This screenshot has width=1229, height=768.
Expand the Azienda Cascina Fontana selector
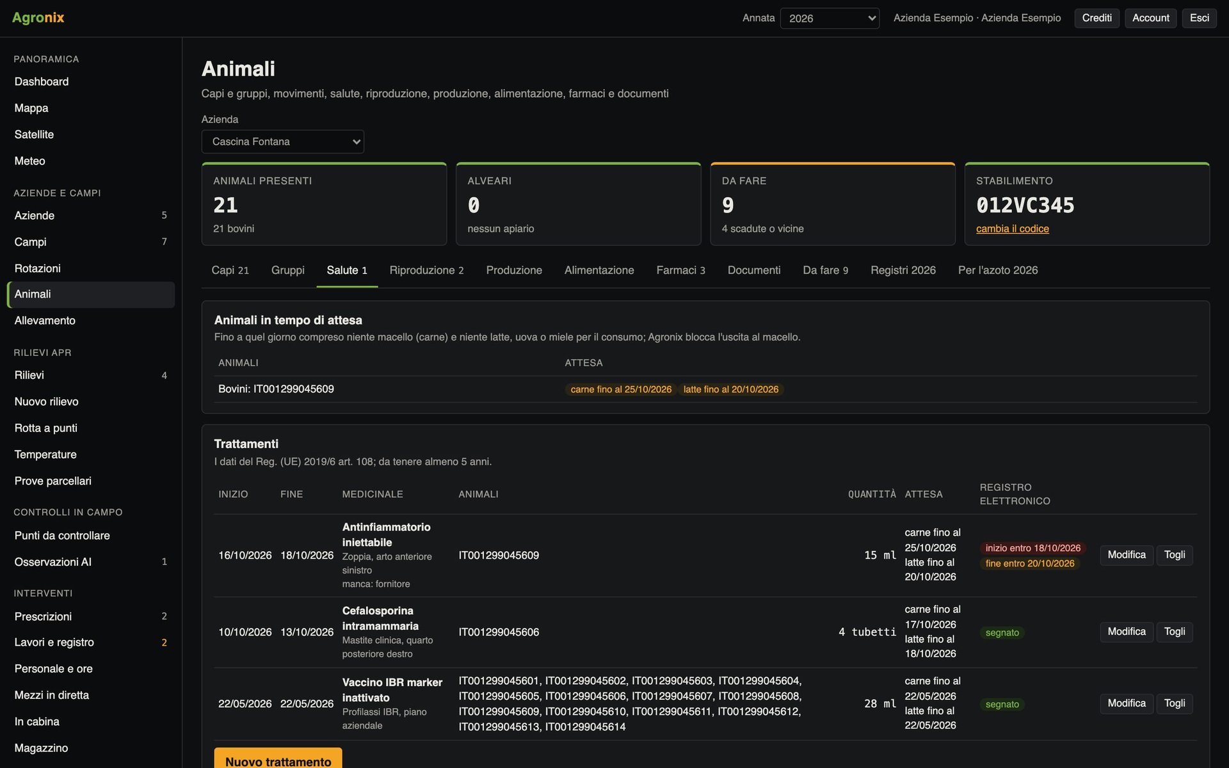tap(282, 141)
